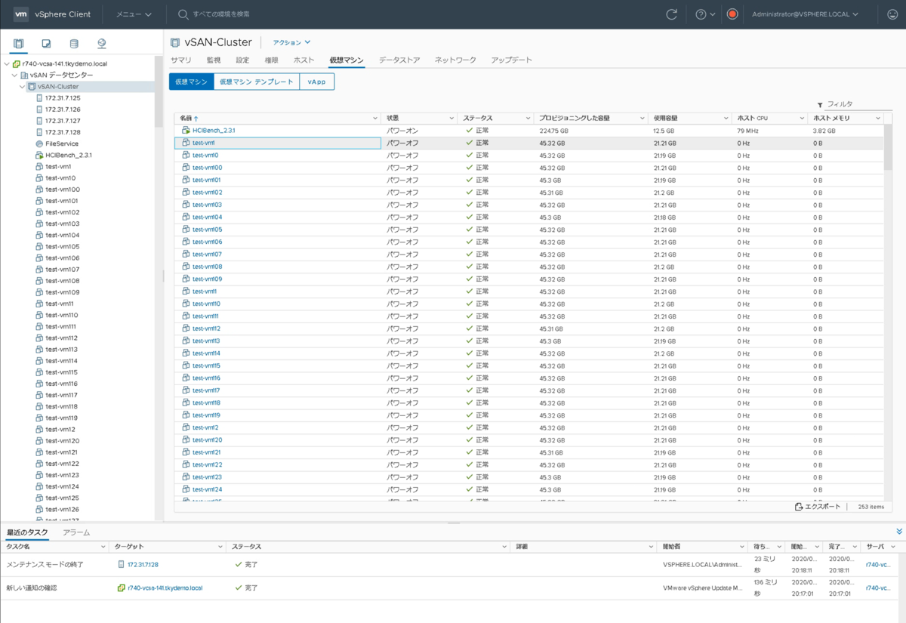Click the HCIBench_2.3.1 VM icon in table
This screenshot has height=623, width=906.
(186, 131)
